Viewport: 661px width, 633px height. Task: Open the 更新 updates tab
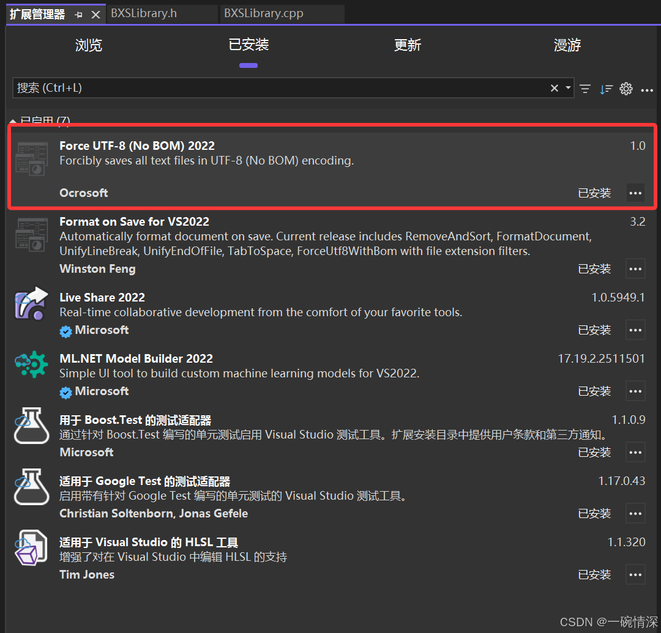(407, 45)
